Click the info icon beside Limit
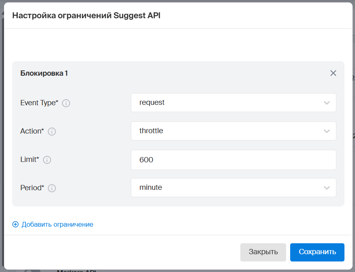 (47, 160)
